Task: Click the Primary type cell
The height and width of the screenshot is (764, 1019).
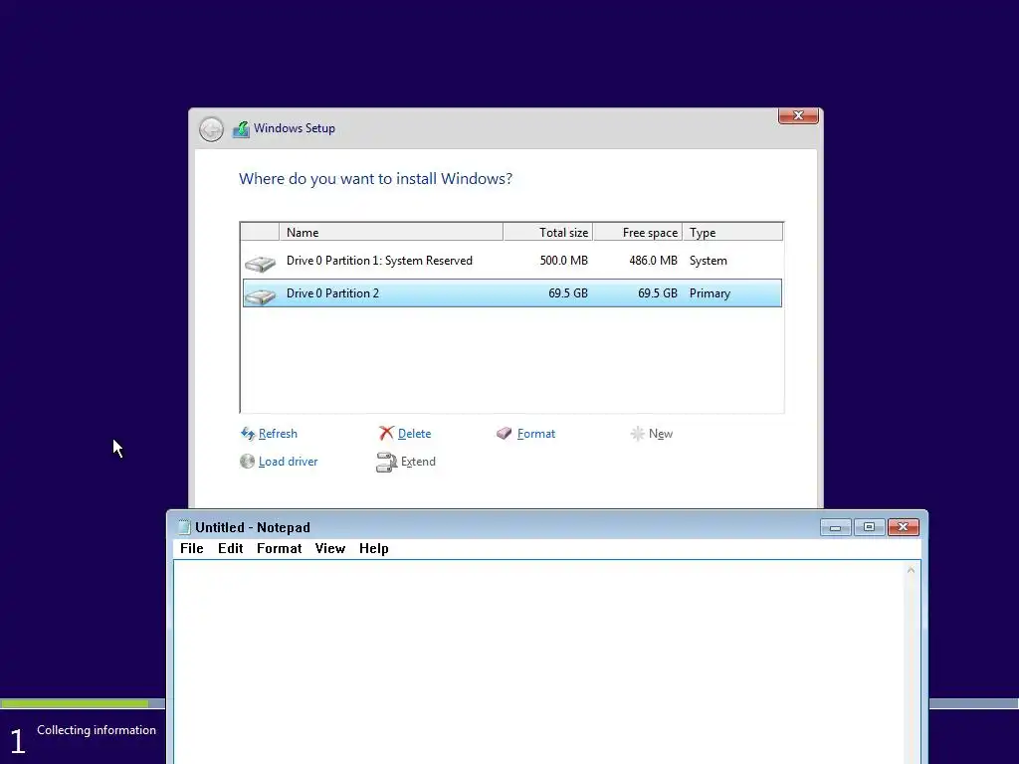Action: pyautogui.click(x=710, y=293)
